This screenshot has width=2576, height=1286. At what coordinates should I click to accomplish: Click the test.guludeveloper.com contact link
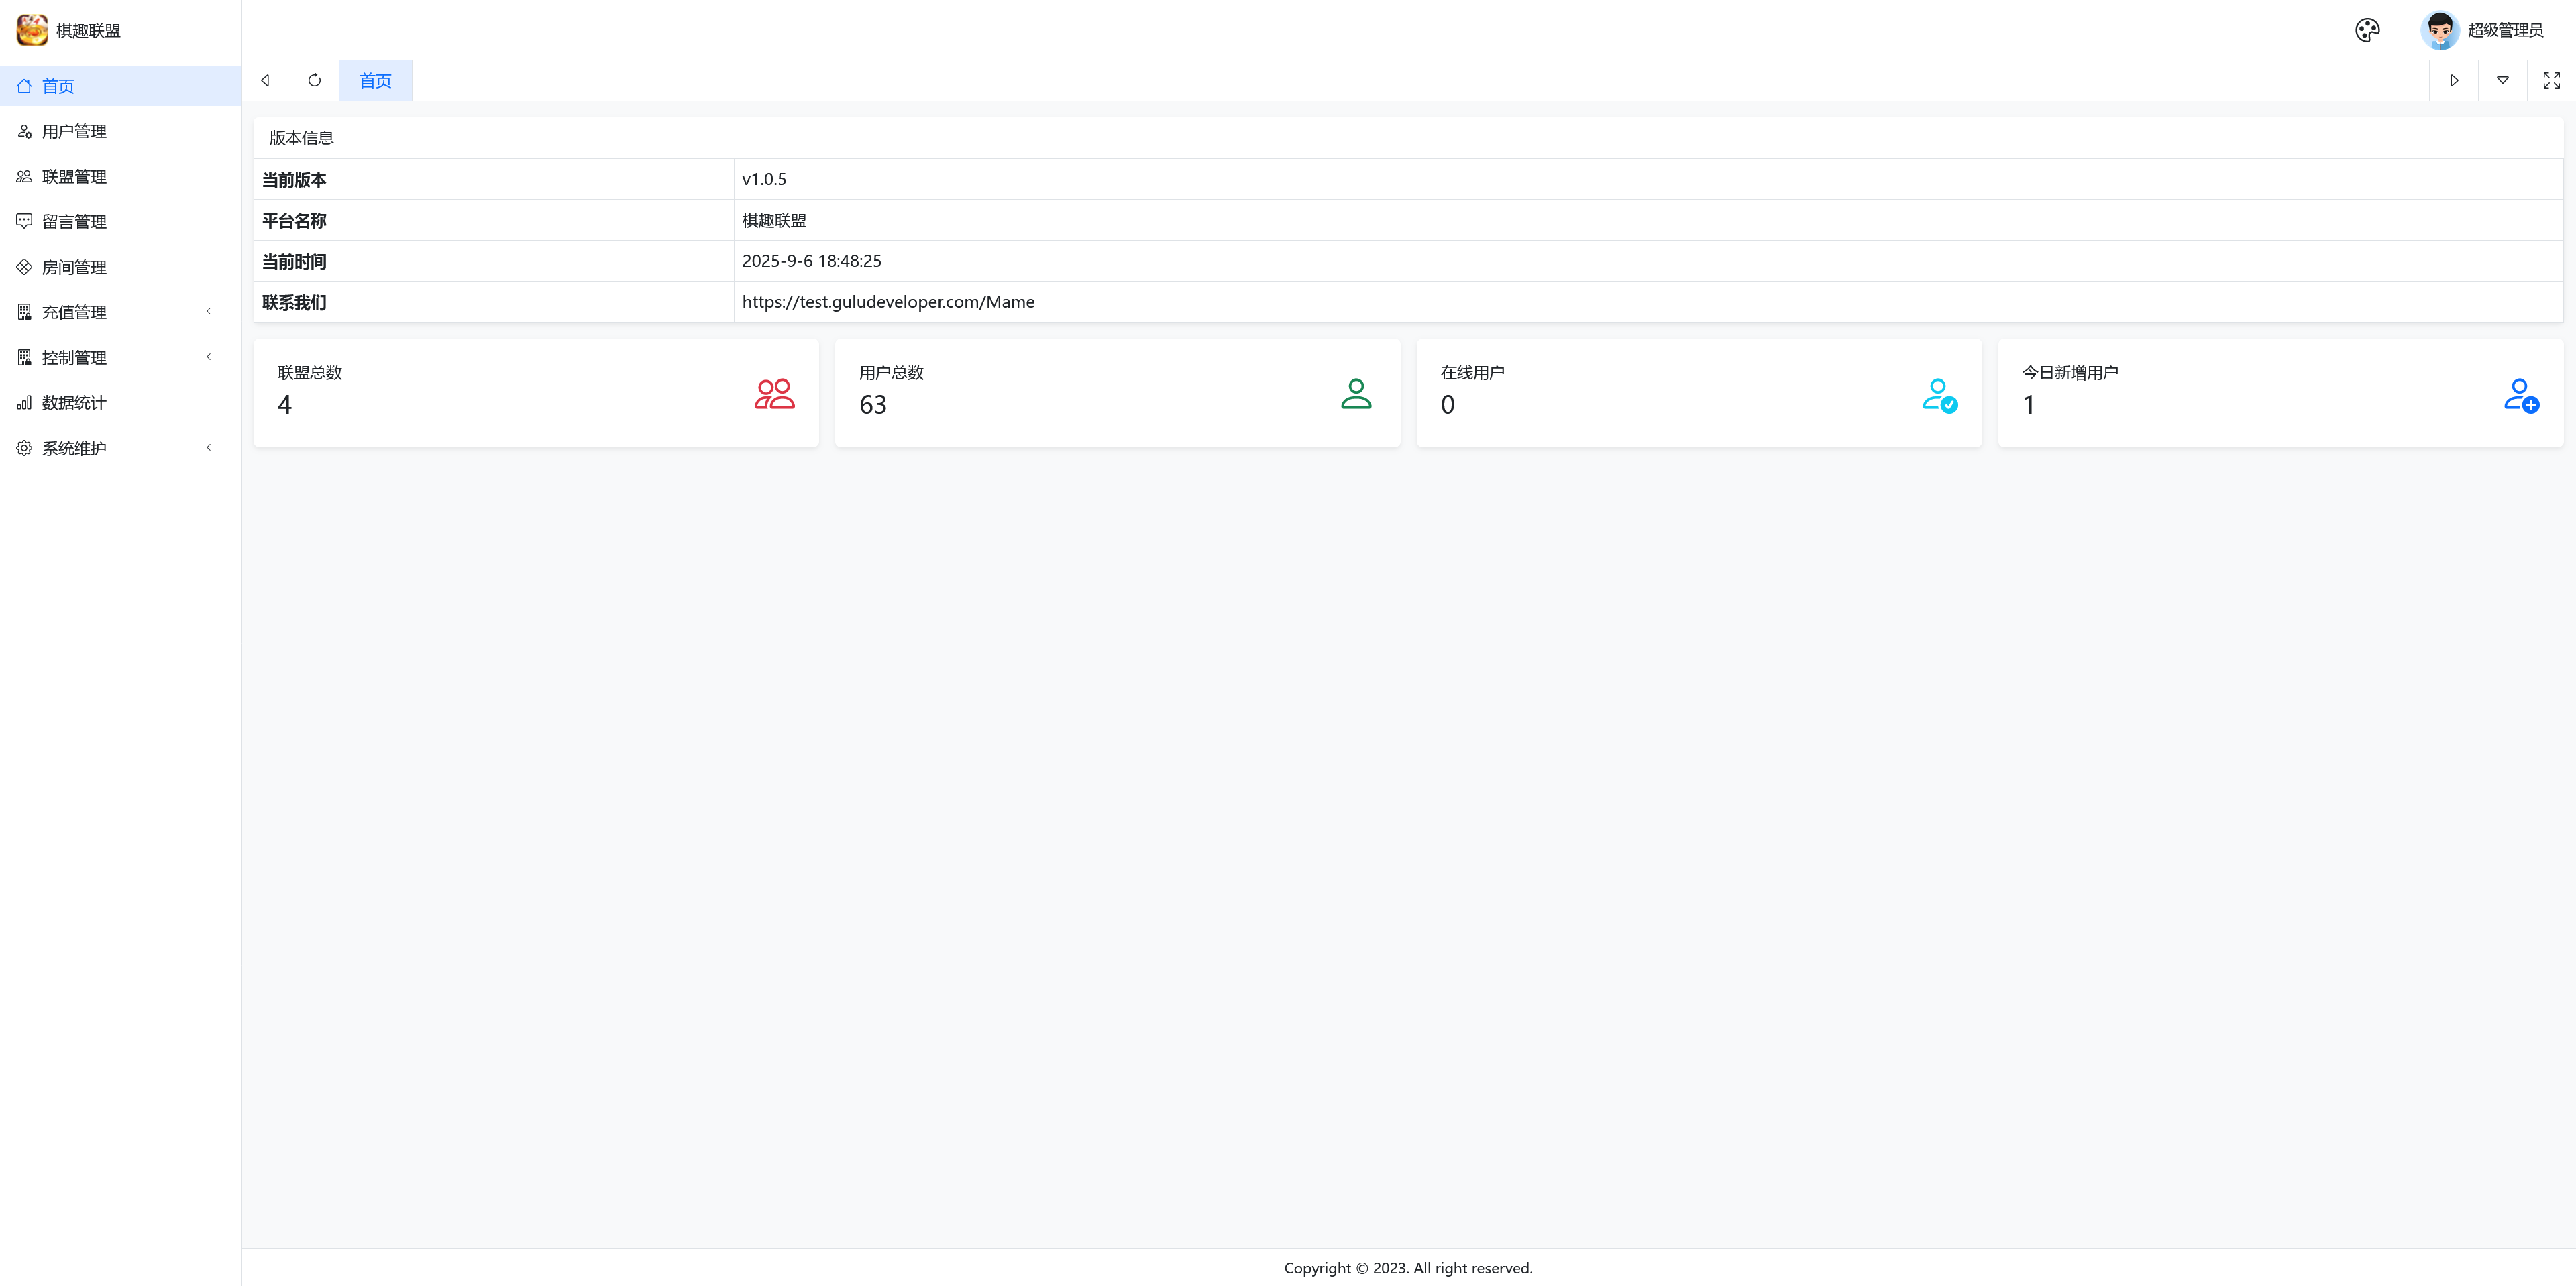point(888,302)
